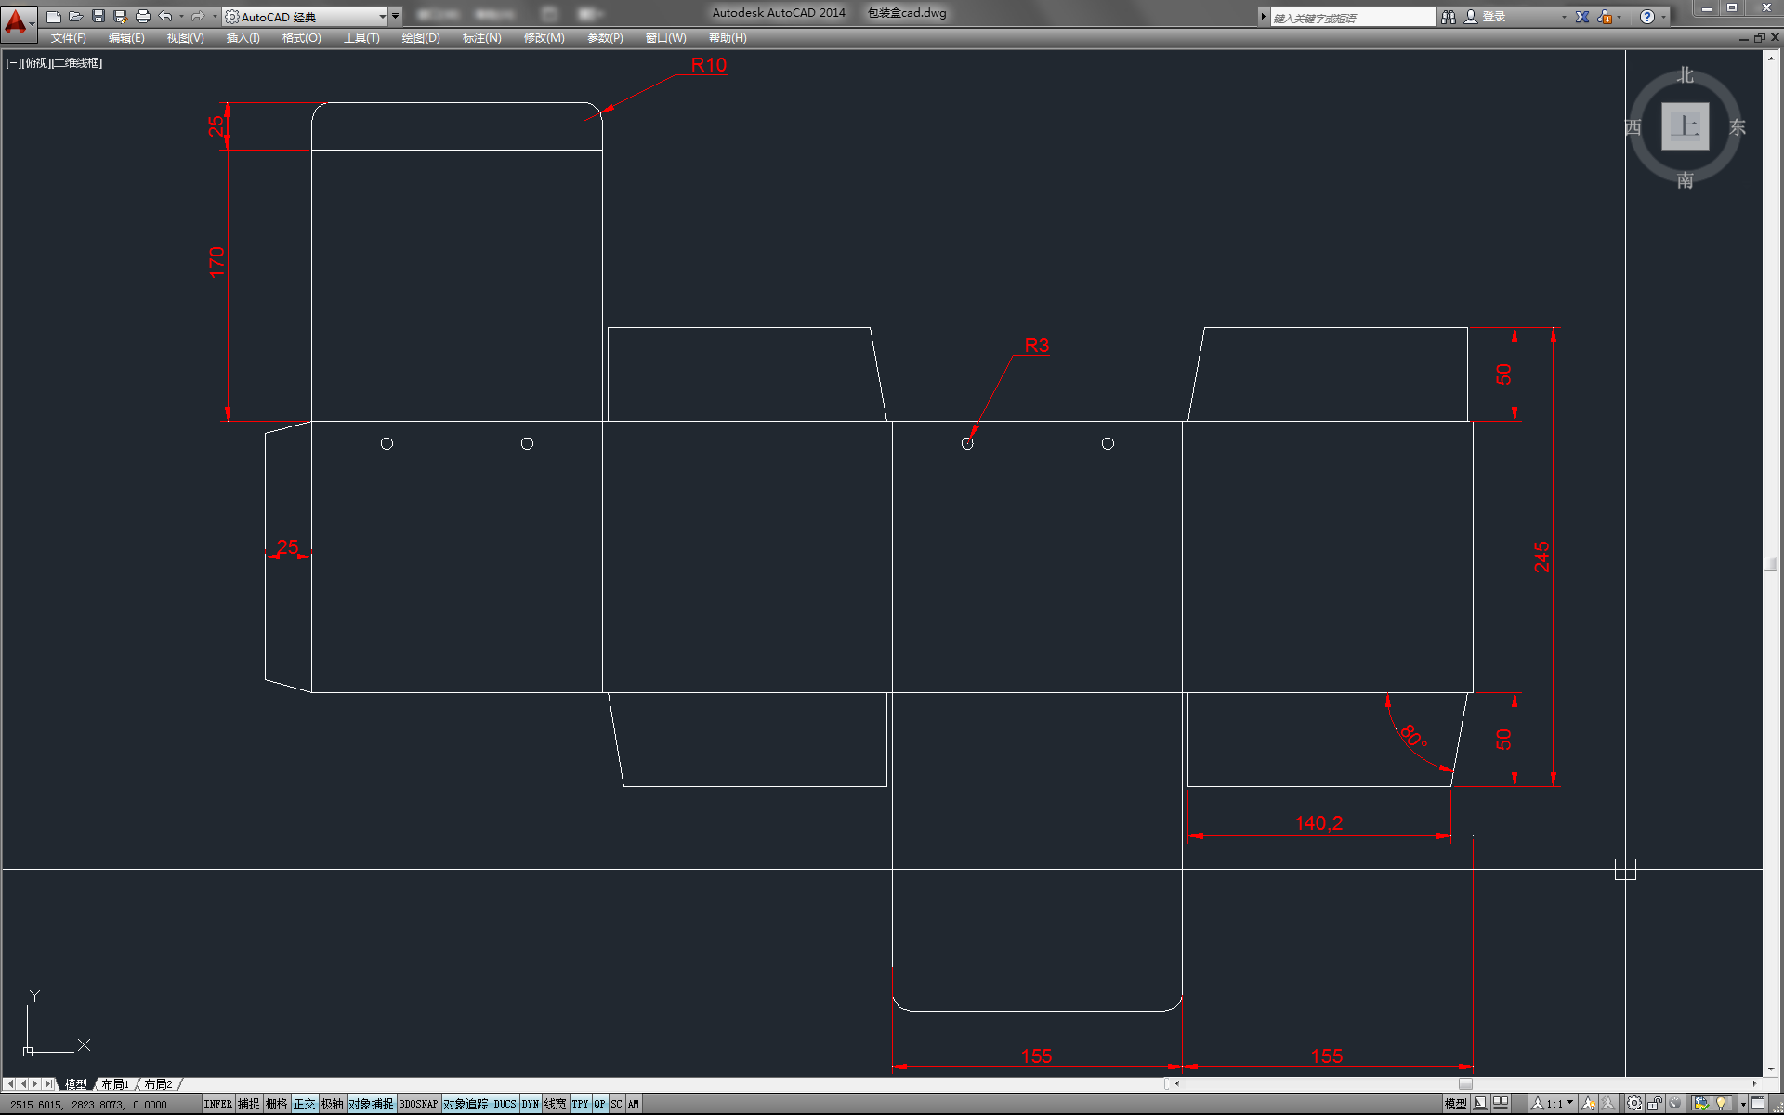Image resolution: width=1784 pixels, height=1115 pixels.
Task: Click the vertical scrollbar thumb
Action: point(1770,564)
